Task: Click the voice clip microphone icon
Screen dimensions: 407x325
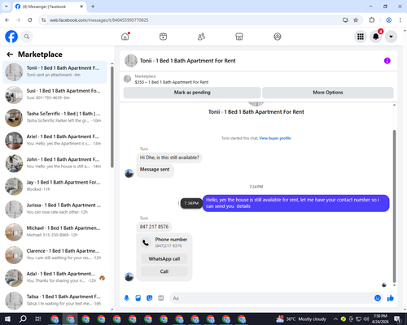Action: click(126, 298)
